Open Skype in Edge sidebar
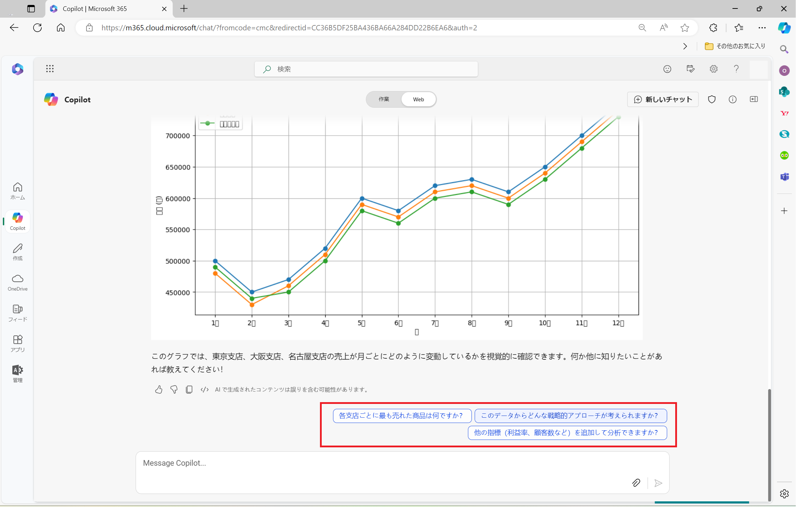 (784, 134)
